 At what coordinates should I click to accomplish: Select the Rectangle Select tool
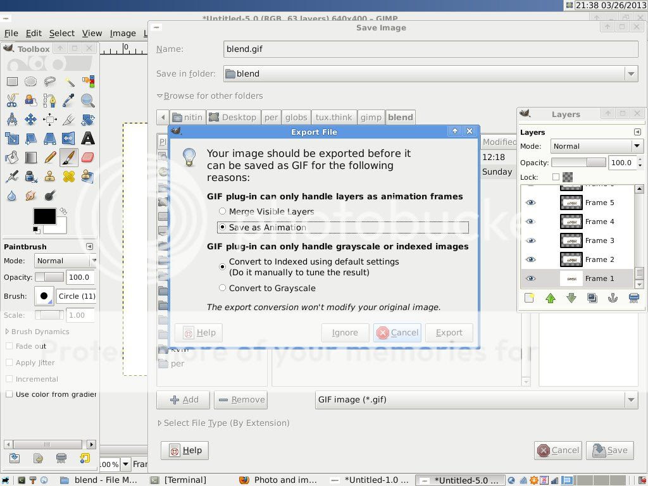pyautogui.click(x=12, y=82)
